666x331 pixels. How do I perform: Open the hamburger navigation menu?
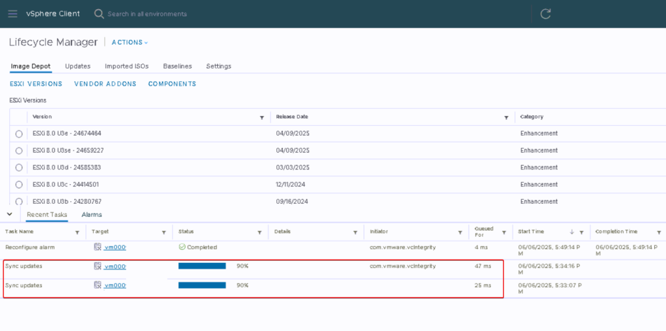click(x=13, y=14)
